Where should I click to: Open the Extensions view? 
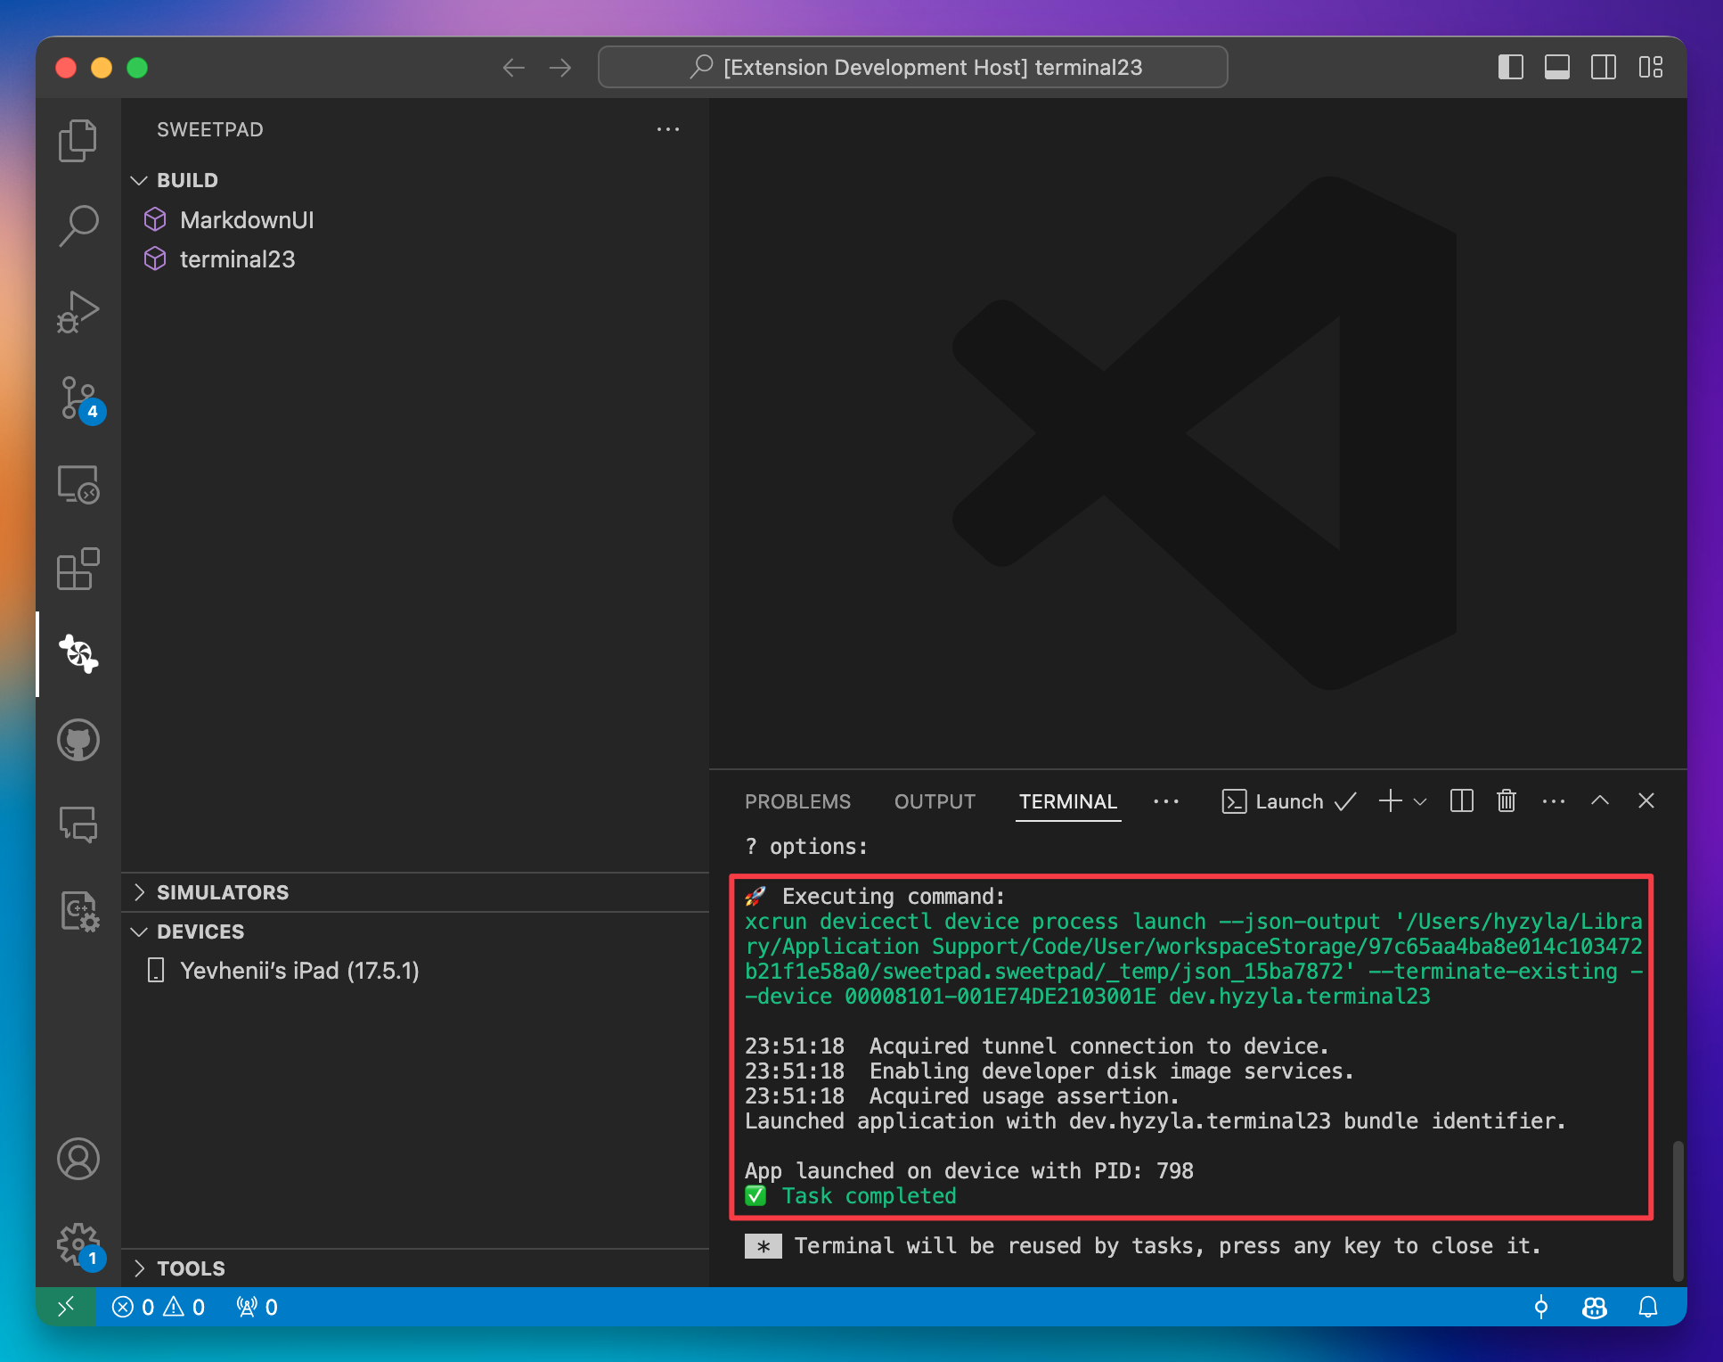point(78,570)
